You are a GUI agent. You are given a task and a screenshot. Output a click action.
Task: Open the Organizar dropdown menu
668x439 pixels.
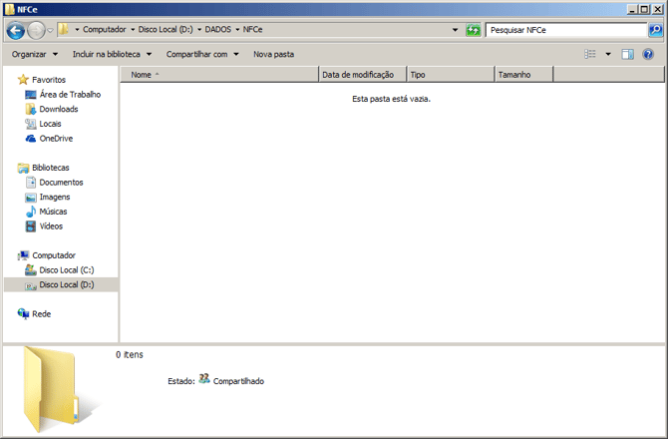click(x=34, y=54)
